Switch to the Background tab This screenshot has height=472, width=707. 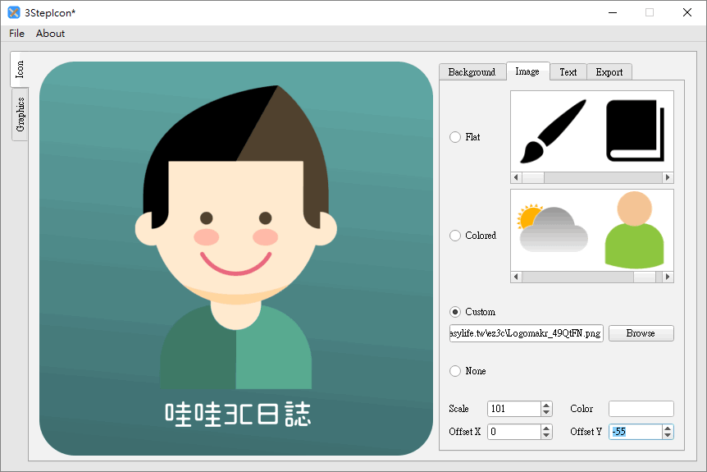(472, 72)
